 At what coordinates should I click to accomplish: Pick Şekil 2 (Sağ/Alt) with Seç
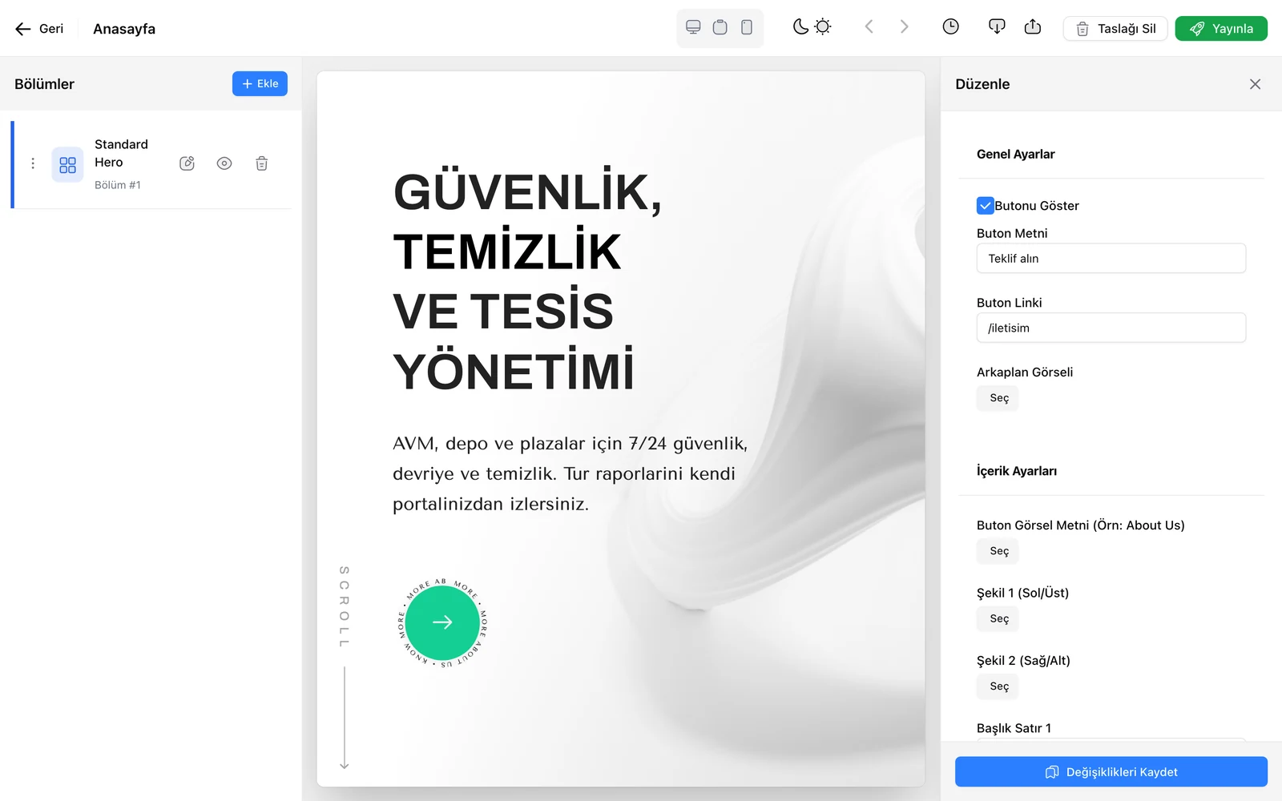click(x=998, y=686)
